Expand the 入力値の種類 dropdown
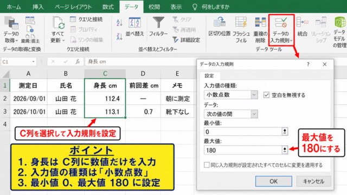 tap(254, 95)
